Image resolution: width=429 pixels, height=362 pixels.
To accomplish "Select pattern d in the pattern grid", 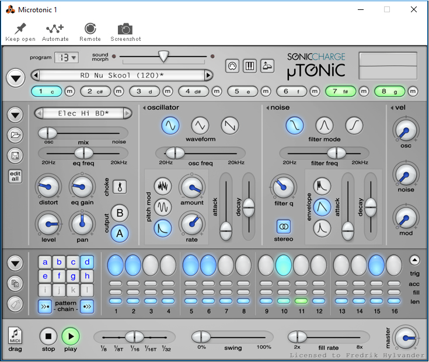I will click(x=87, y=262).
